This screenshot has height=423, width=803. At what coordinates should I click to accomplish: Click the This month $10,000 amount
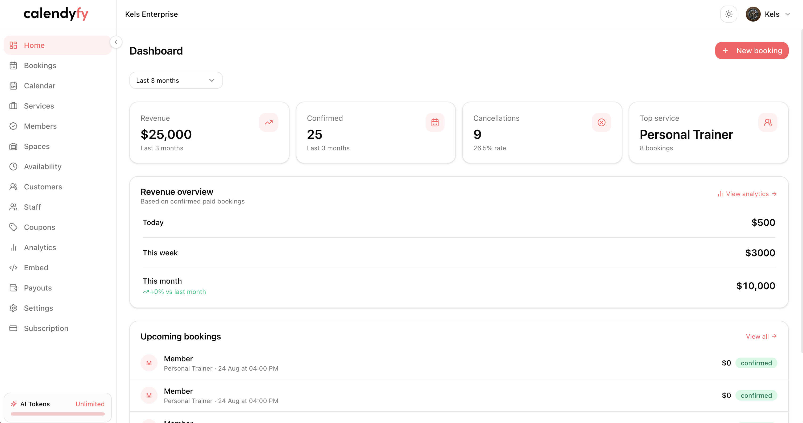click(x=756, y=286)
